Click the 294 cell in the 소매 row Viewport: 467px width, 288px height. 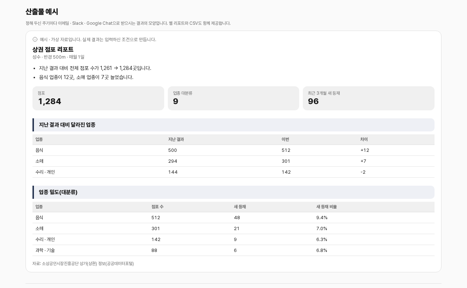click(173, 161)
